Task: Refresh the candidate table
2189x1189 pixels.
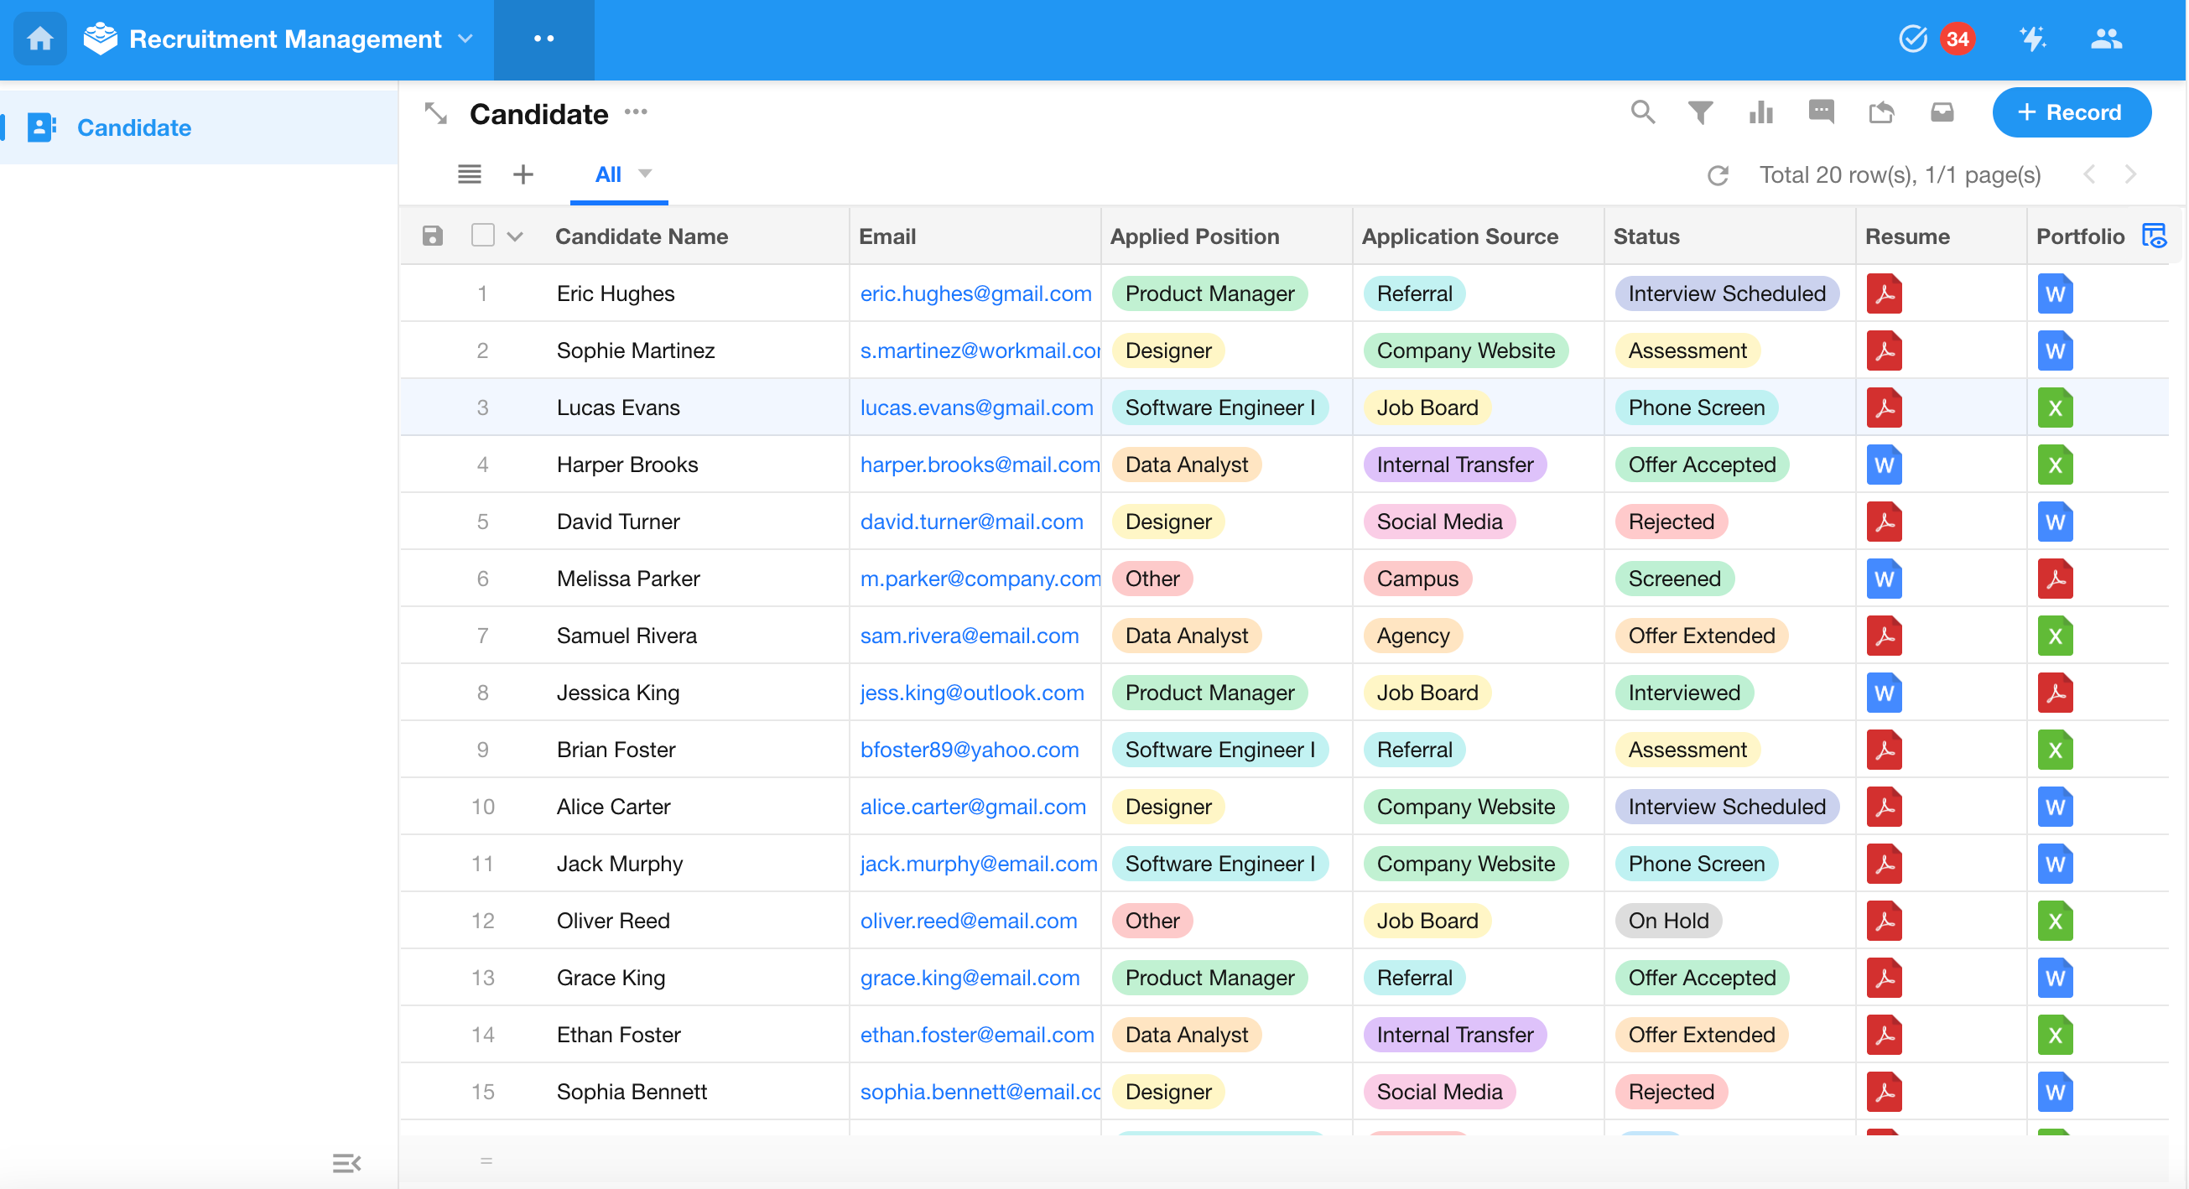Action: 1718,175
